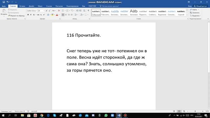The height and width of the screenshot is (118, 210).
Task: Click Format Painter (Формат по образцу)
Action: pyautogui.click(x=16, y=16)
